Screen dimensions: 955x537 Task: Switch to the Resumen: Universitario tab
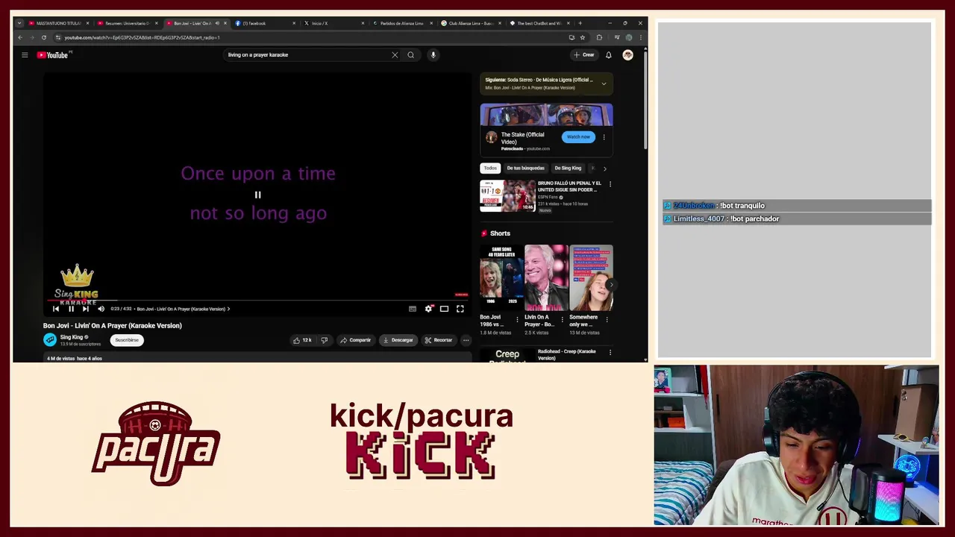click(x=126, y=23)
